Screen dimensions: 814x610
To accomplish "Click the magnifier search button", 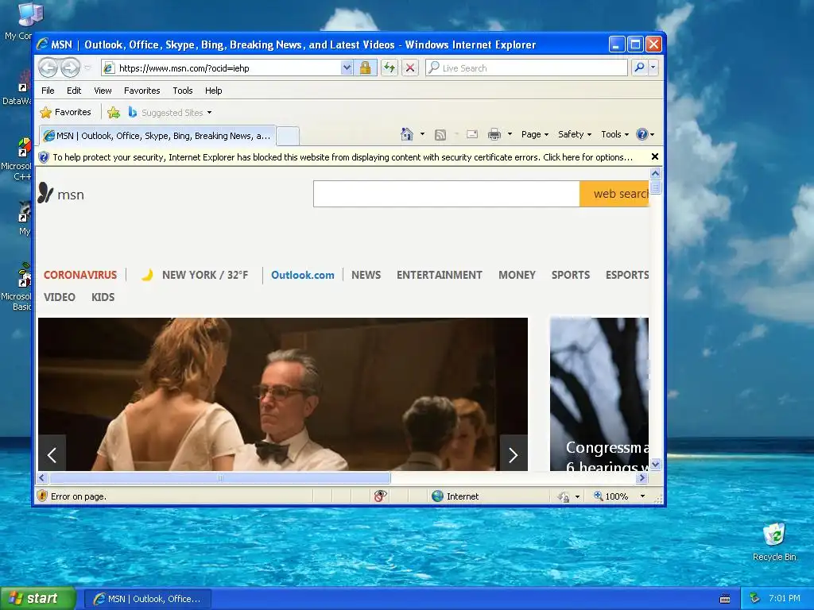I will tap(640, 68).
